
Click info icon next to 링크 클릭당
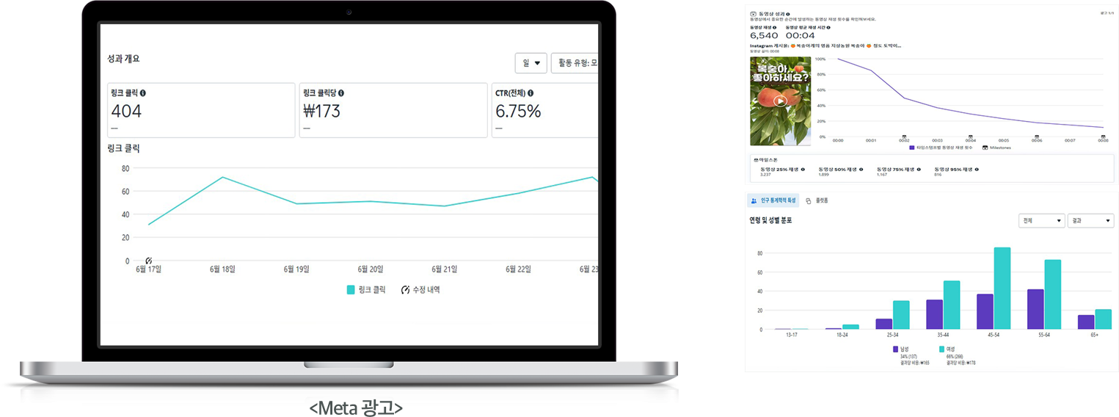(x=341, y=93)
